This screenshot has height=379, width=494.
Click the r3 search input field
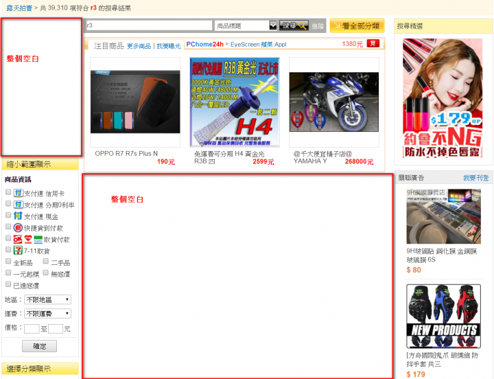pos(149,25)
